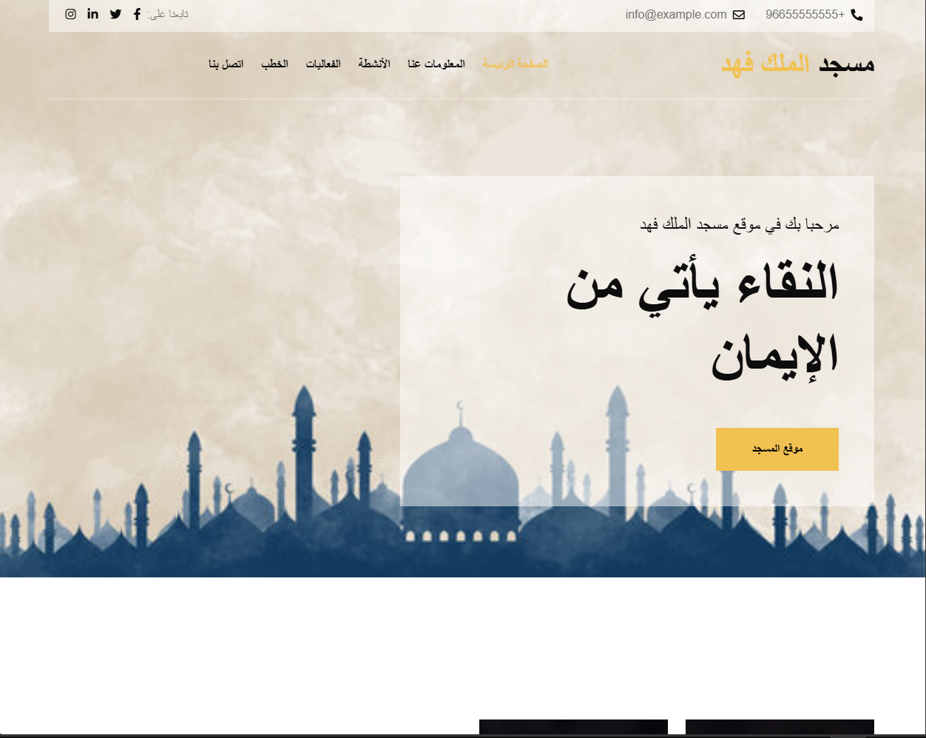Screen dimensions: 926x738
Task: Select الصفحة الرئيسية in the navigation
Action: pyautogui.click(x=516, y=64)
